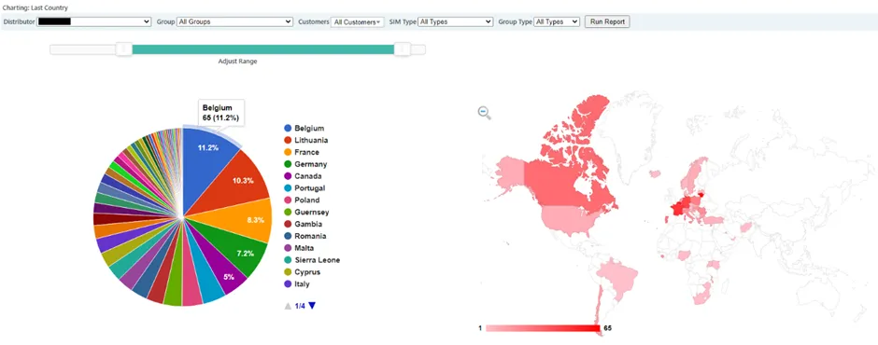Click the Belgium 65 (11.2%) tooltip
The image size is (878, 345).
pyautogui.click(x=221, y=113)
